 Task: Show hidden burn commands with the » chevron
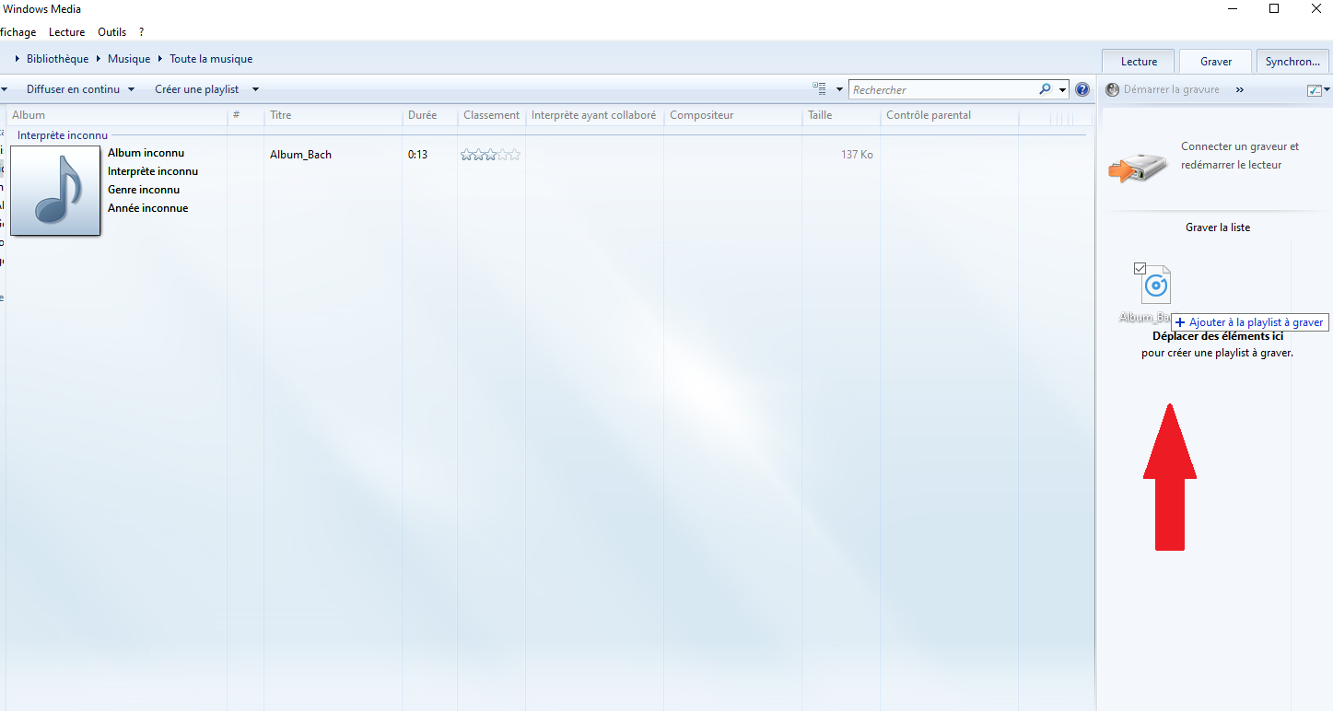[1239, 89]
